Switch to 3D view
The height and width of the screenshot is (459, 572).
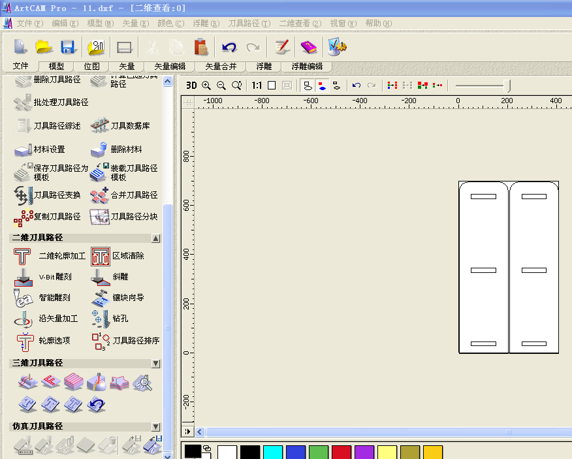[191, 86]
